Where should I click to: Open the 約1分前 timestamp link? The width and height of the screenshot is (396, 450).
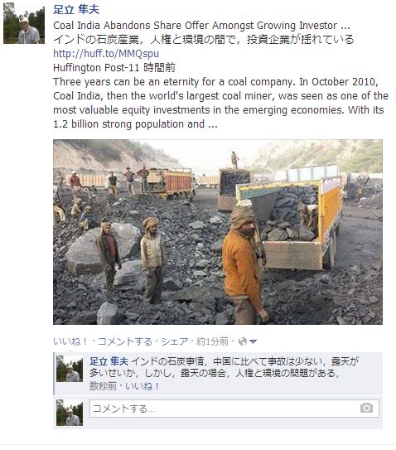pyautogui.click(x=212, y=341)
